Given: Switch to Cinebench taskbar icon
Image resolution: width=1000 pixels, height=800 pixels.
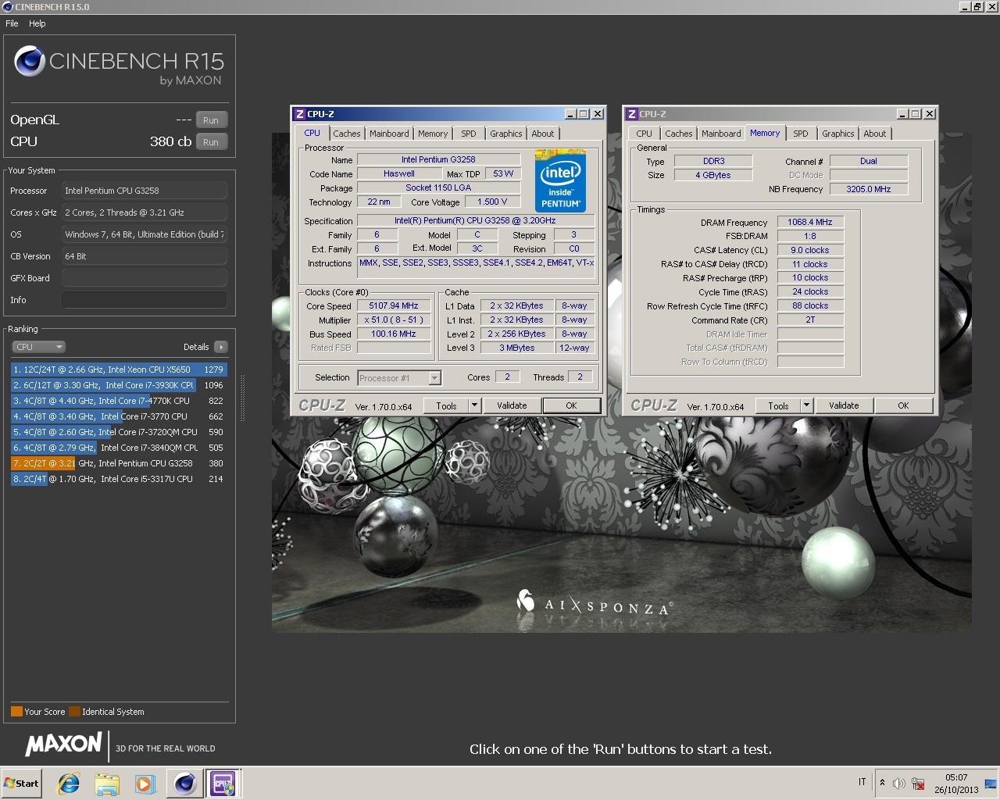Looking at the screenshot, I should [185, 783].
